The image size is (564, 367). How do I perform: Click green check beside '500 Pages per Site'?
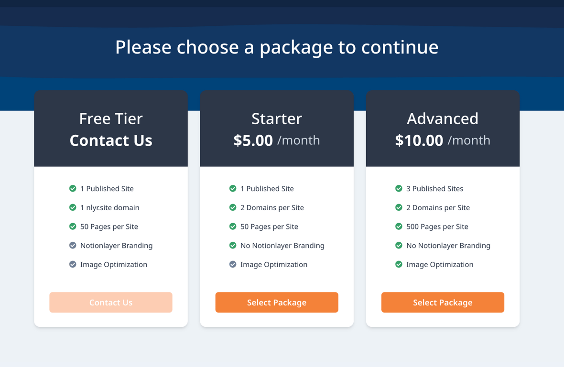(x=399, y=227)
